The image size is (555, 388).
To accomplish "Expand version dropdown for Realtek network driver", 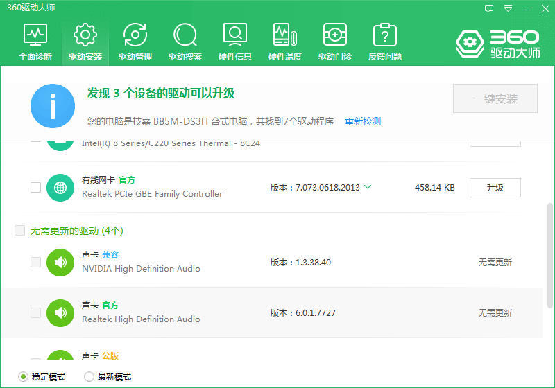I will pyautogui.click(x=368, y=187).
